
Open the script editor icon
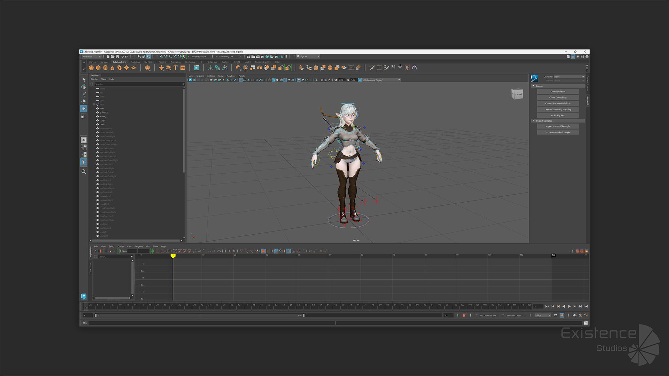pos(586,323)
